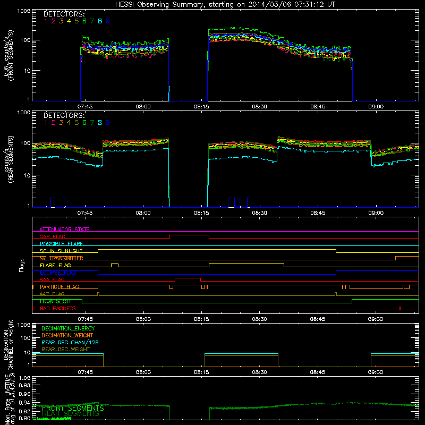Viewport: 425px width, 425px height.
Task: Select the REAR_DEC_CHAN/128 legend entry
Action: pos(70,342)
